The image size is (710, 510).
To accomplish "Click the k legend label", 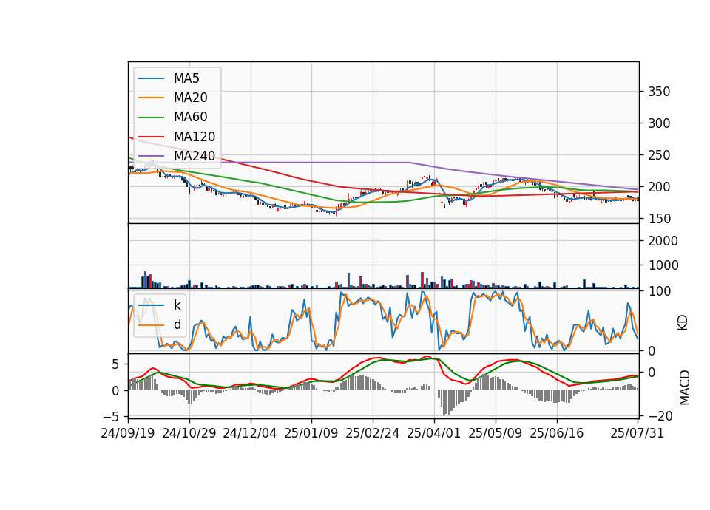I will (177, 305).
